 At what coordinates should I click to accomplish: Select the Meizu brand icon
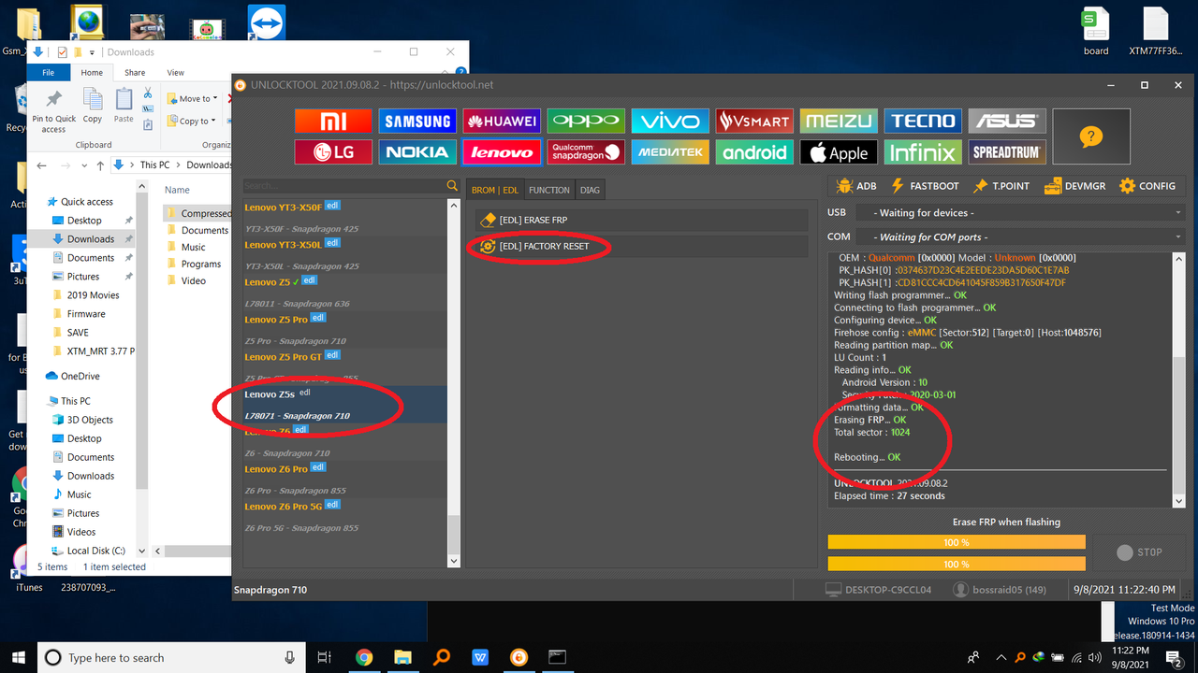pos(839,121)
